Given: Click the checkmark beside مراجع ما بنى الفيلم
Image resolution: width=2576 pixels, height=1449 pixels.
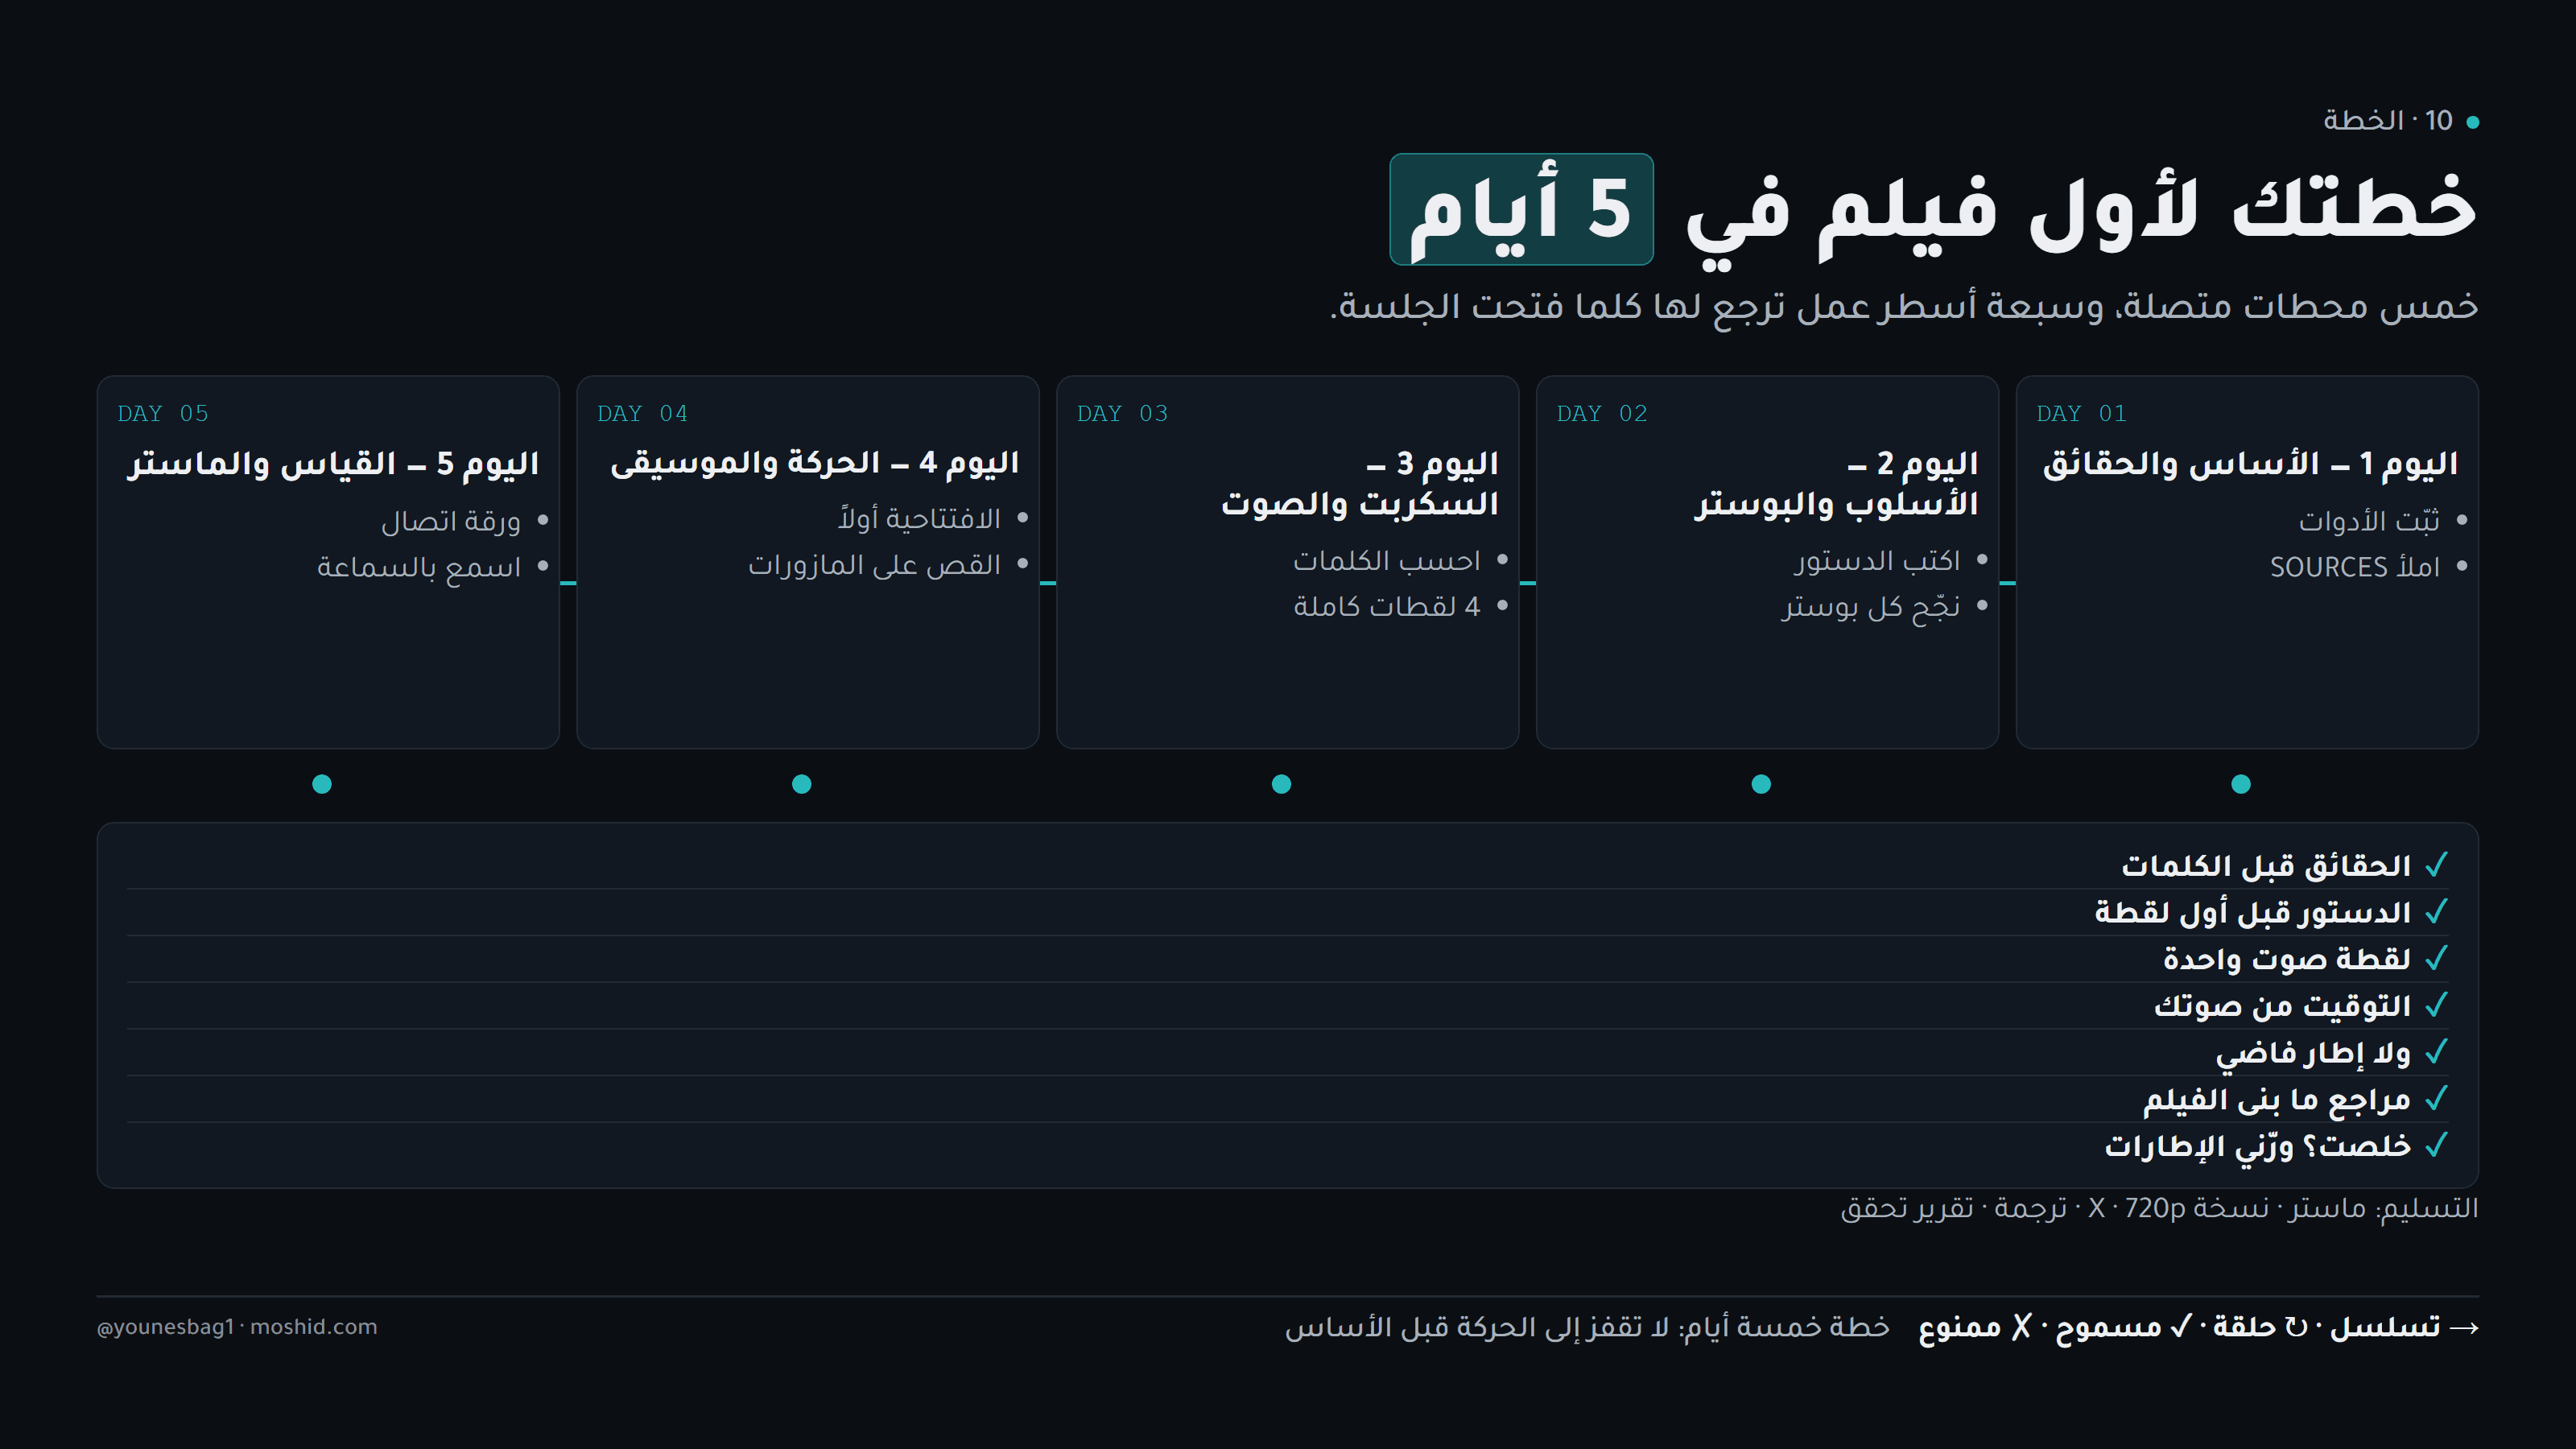Looking at the screenshot, I should pyautogui.click(x=2436, y=1099).
